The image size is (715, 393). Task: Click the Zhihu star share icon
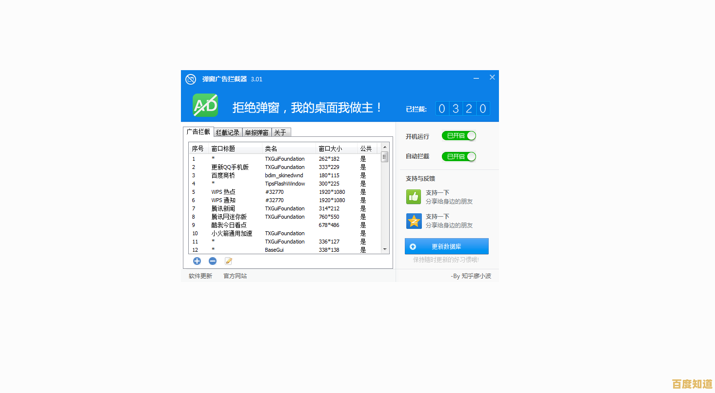click(413, 221)
